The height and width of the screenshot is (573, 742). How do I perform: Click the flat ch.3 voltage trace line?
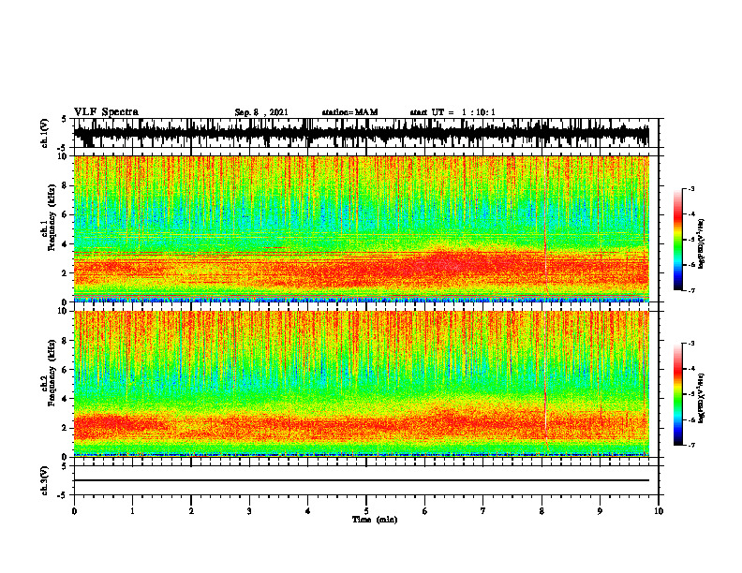(361, 480)
